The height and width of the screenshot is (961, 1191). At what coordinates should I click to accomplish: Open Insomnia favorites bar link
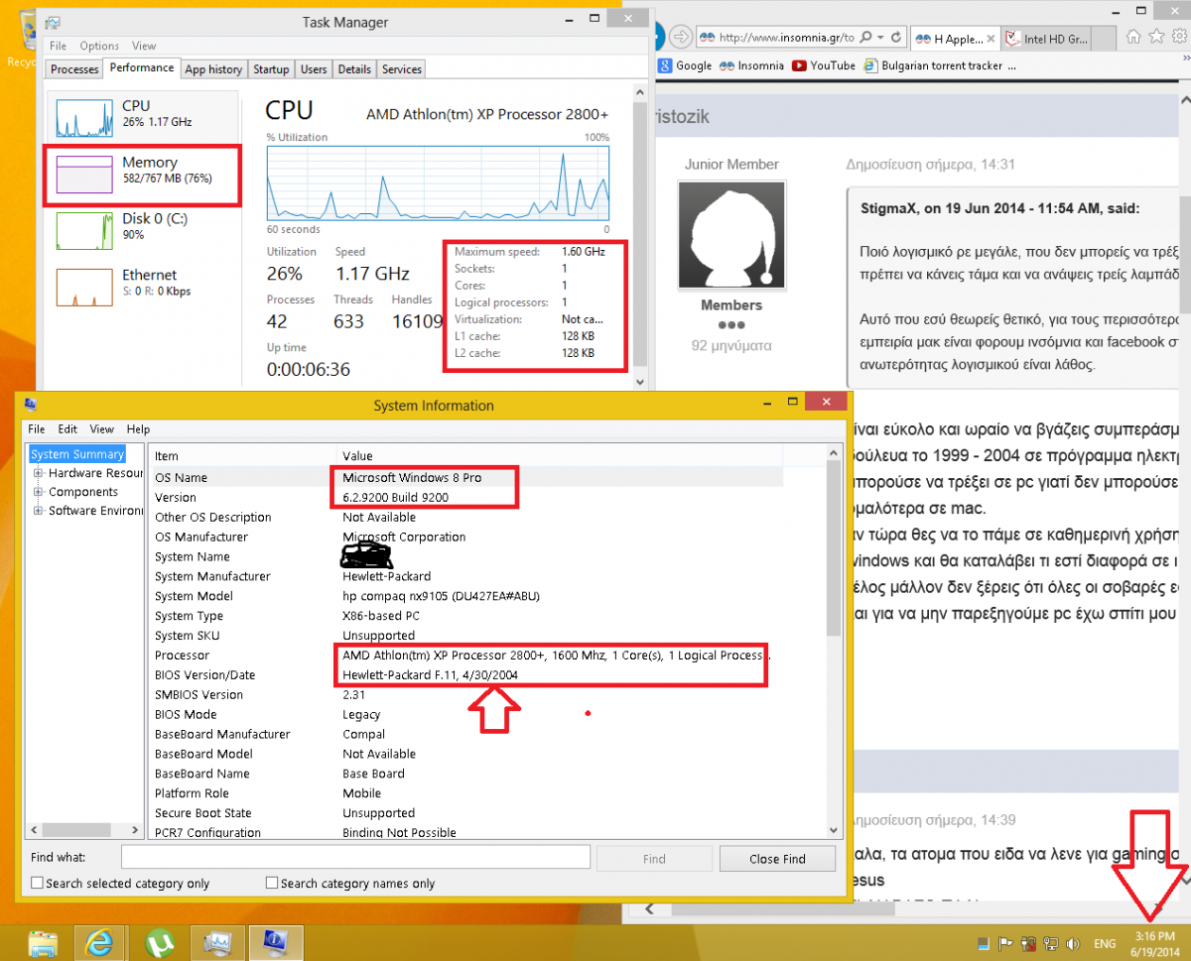(x=752, y=65)
